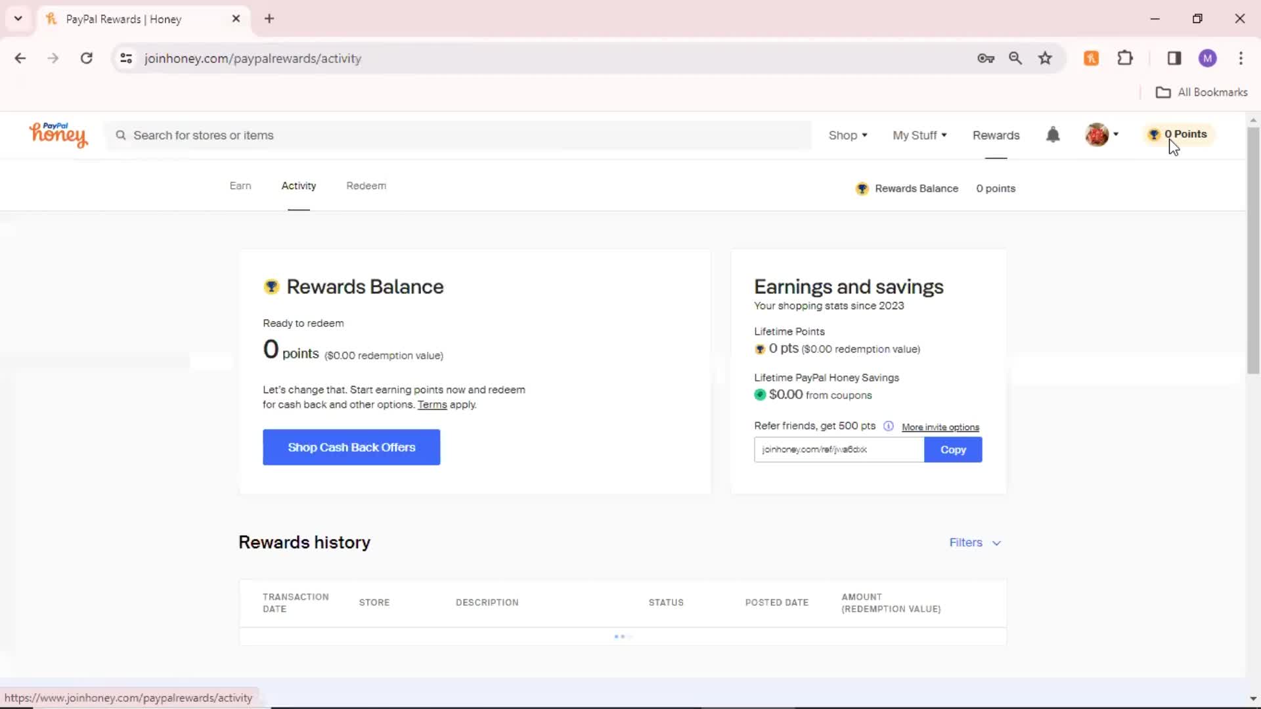Open the notifications bell
Image resolution: width=1261 pixels, height=709 pixels.
pos(1053,135)
